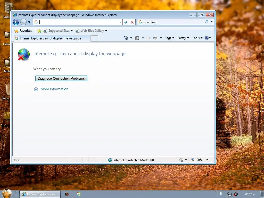This screenshot has height=198, width=264.
Task: Click the red Stop loading icon
Action: 132,22
